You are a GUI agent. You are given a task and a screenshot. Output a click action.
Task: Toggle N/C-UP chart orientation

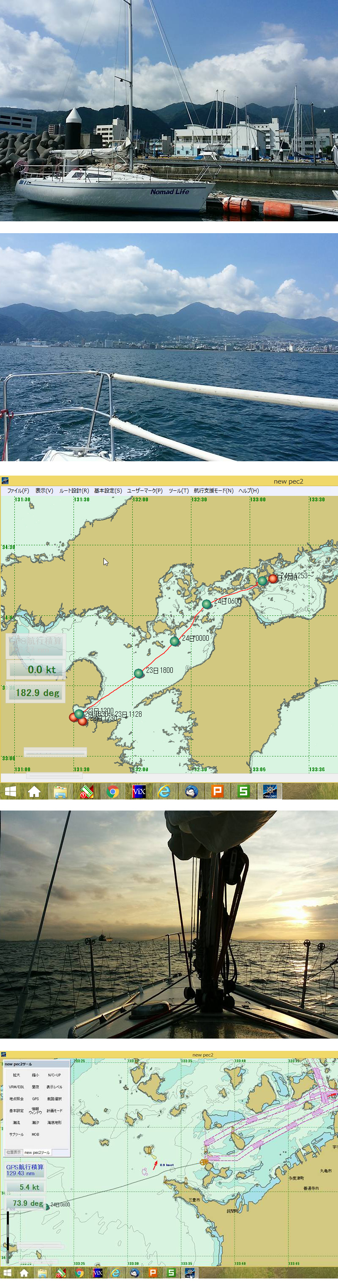[55, 1076]
